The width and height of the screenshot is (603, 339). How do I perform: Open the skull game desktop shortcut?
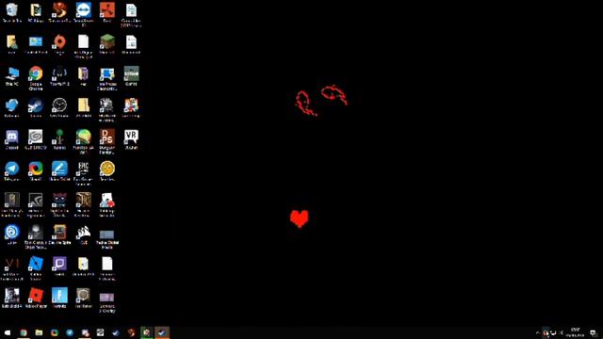36,233
